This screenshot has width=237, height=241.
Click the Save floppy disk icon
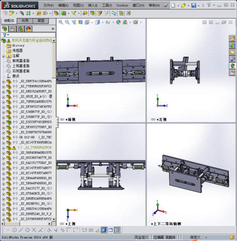click(194, 5)
